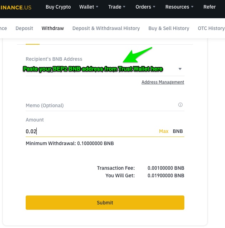This screenshot has width=225, height=228.
Task: Open OTC History tab
Action: pyautogui.click(x=211, y=28)
